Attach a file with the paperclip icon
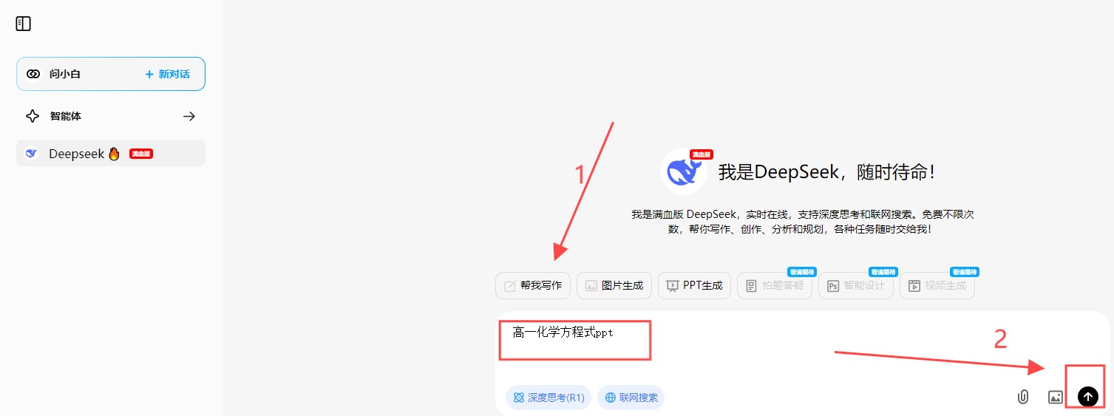The image size is (1114, 416). (x=1023, y=397)
